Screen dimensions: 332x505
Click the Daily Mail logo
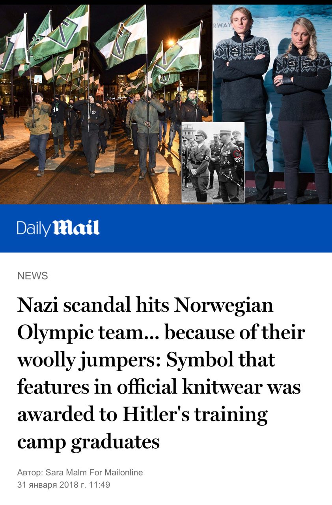tap(58, 228)
